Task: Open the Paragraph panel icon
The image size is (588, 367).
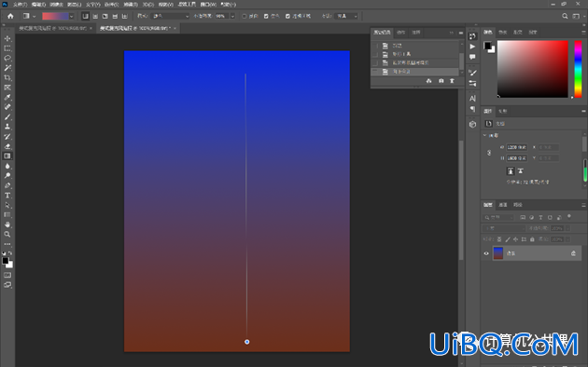Action: 472,109
